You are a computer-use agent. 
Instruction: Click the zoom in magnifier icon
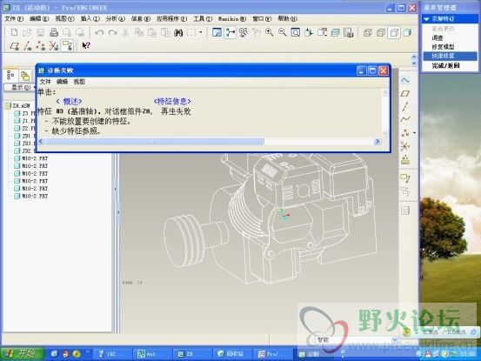click(269, 32)
